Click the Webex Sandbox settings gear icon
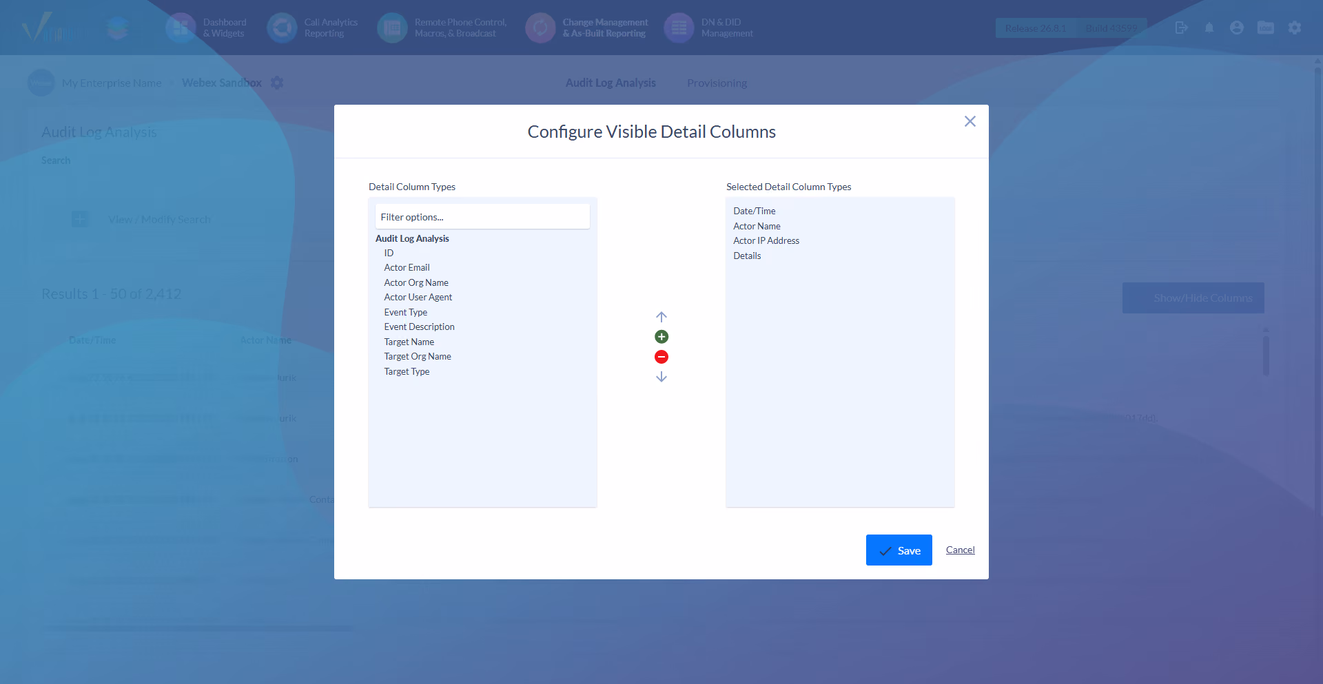The image size is (1323, 684). (x=277, y=83)
